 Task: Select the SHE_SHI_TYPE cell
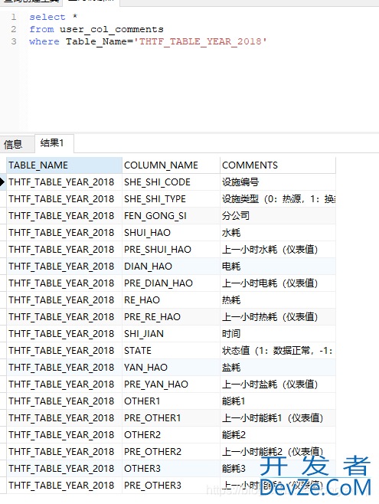(x=171, y=199)
